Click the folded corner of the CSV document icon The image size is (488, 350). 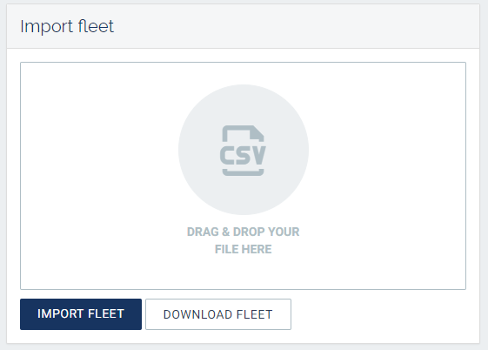point(257,132)
